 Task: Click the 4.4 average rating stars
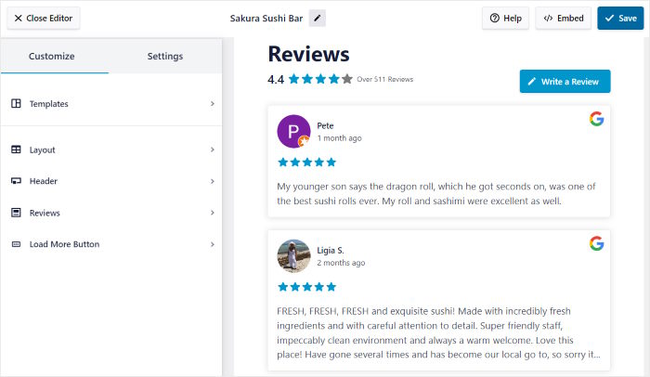point(320,79)
